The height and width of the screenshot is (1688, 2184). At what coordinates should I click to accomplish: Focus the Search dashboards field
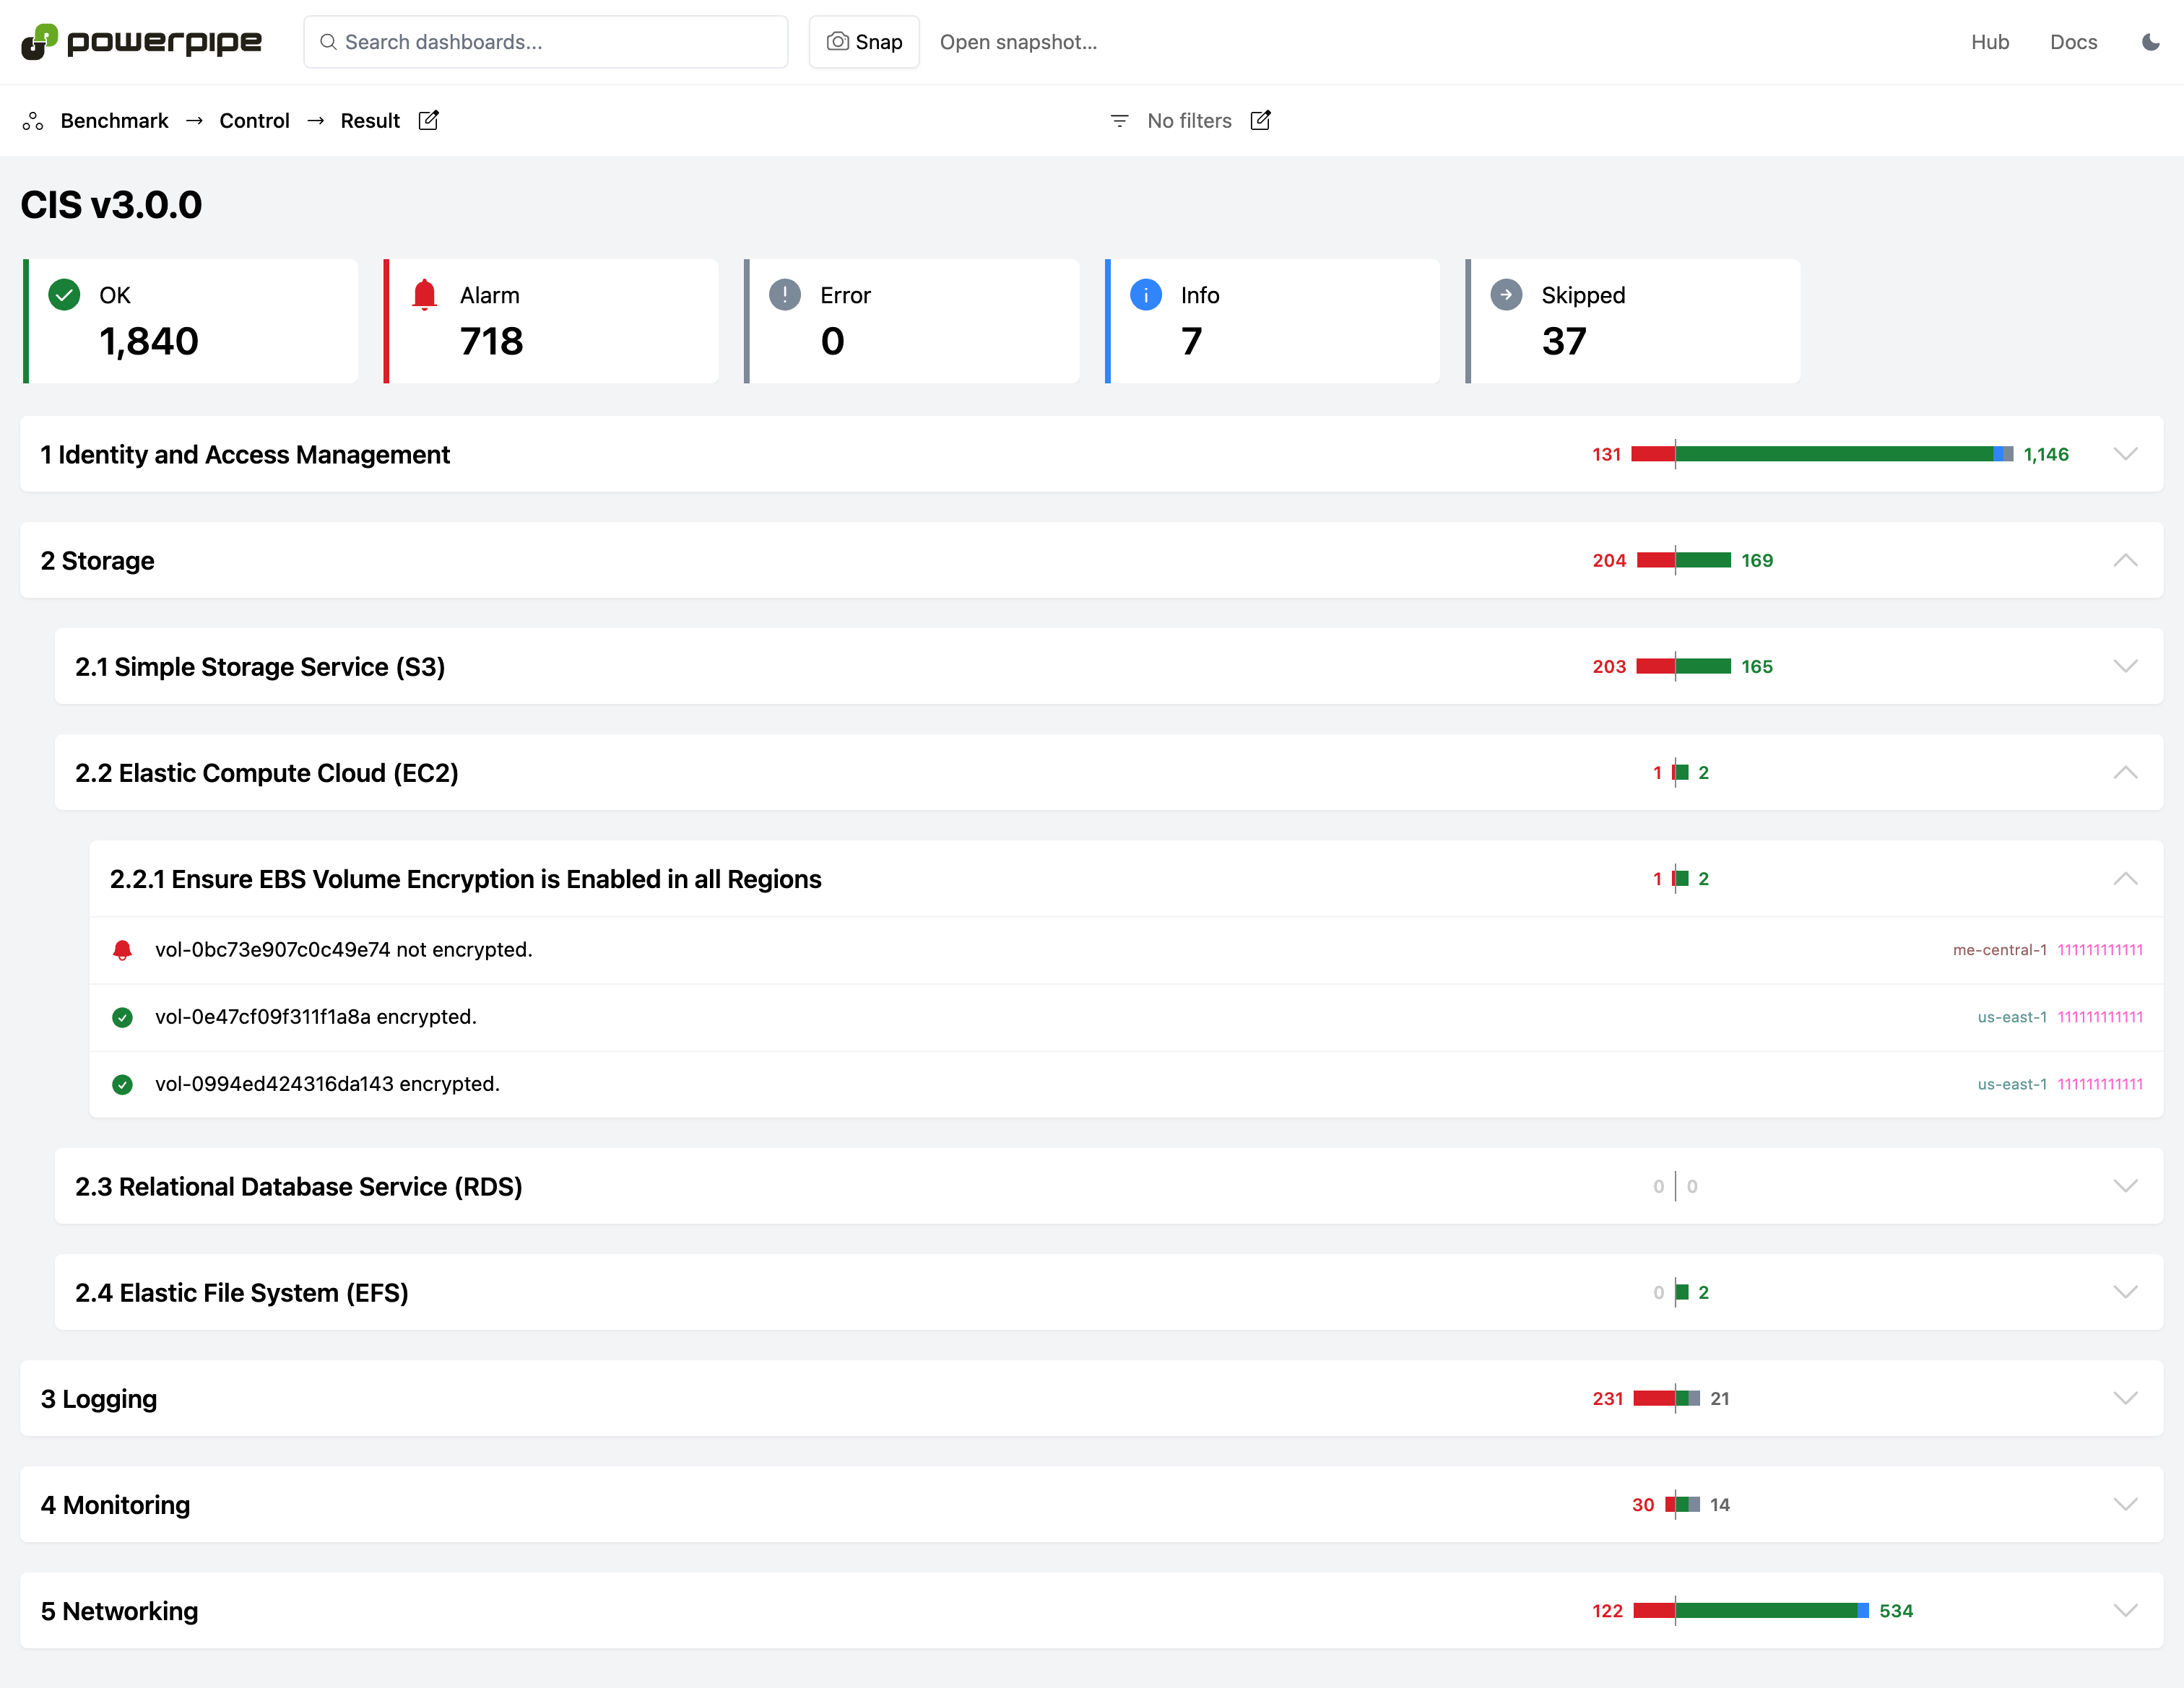click(x=545, y=42)
